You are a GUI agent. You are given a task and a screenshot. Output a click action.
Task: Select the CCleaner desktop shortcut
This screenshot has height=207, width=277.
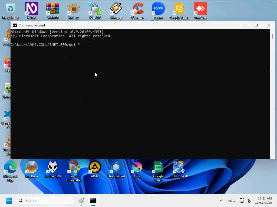(137, 11)
